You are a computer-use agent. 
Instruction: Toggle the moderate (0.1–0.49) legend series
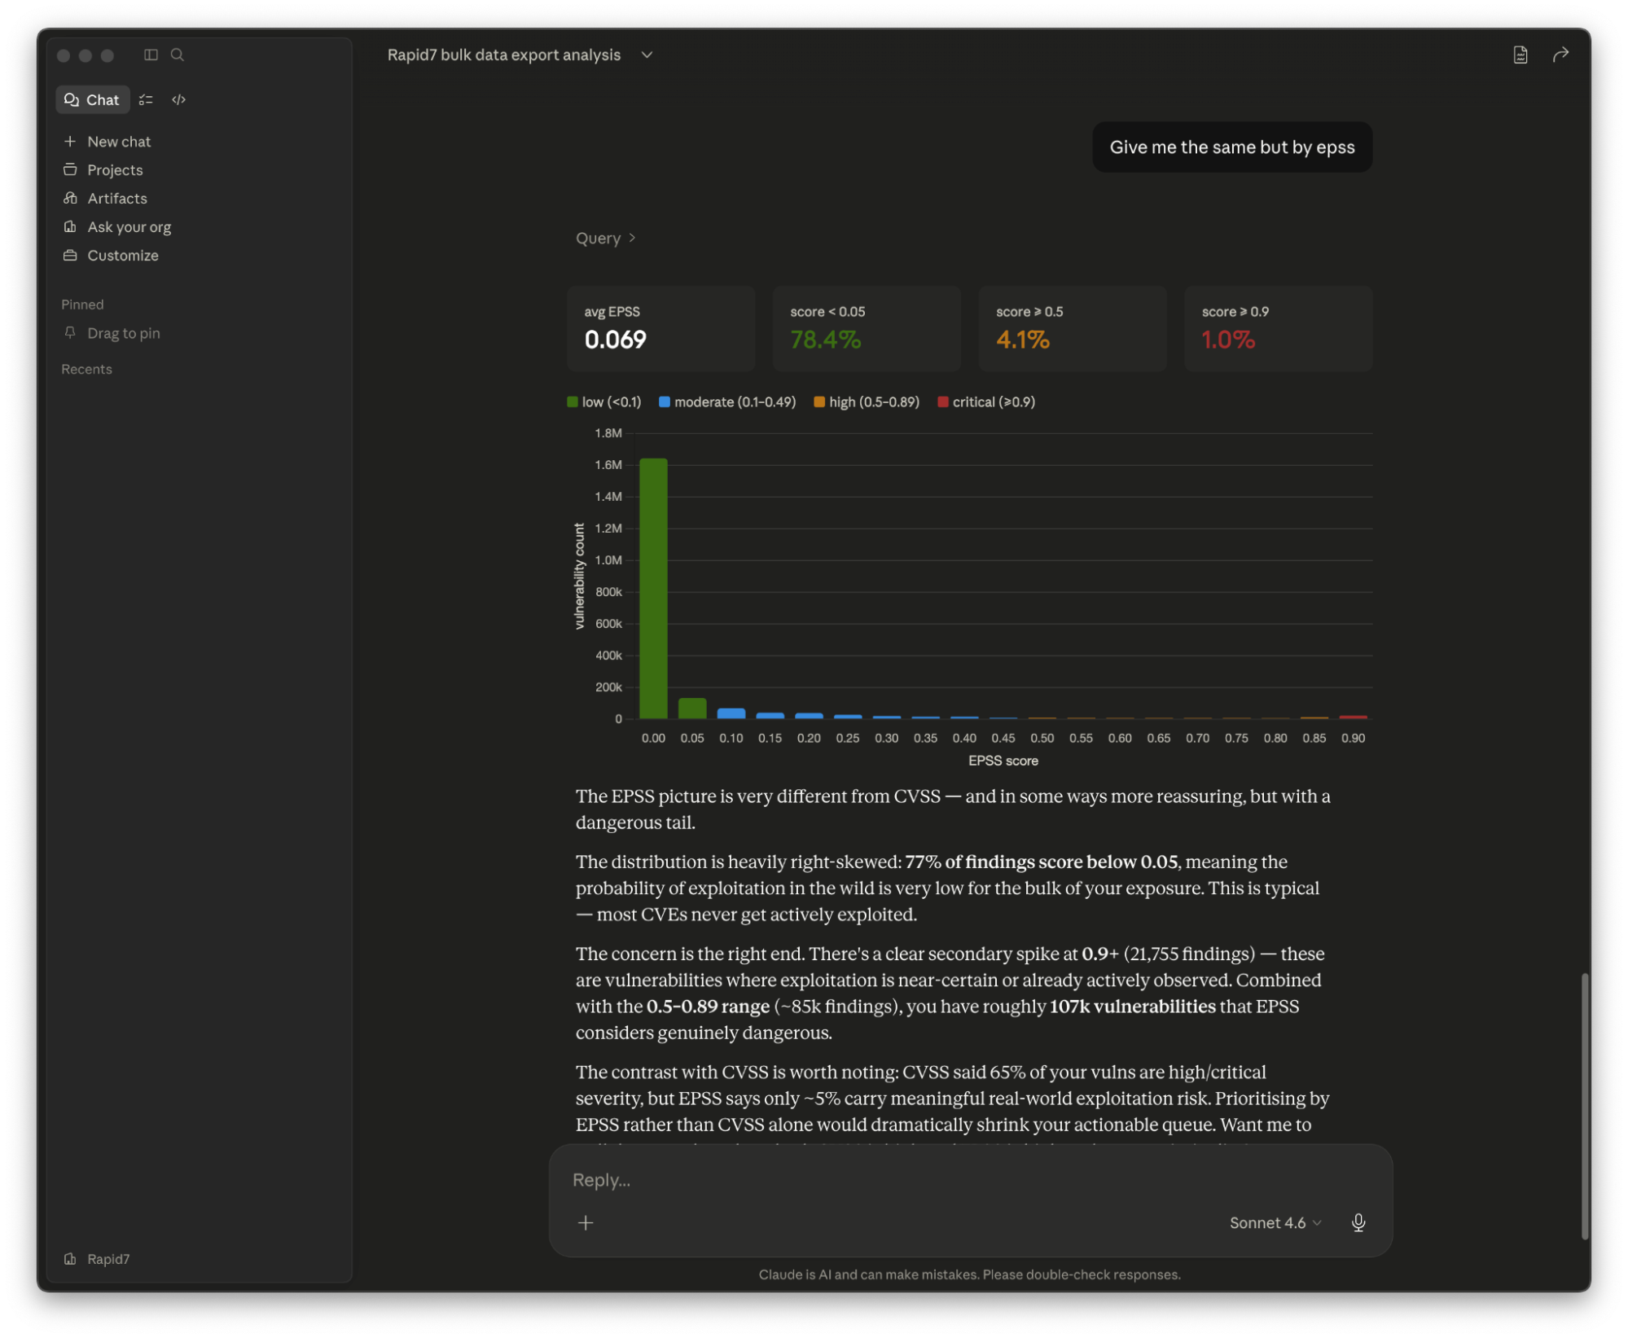click(x=726, y=401)
